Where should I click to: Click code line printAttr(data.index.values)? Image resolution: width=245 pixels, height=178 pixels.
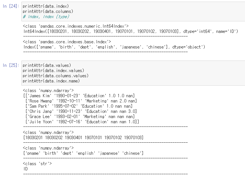pos(53,70)
